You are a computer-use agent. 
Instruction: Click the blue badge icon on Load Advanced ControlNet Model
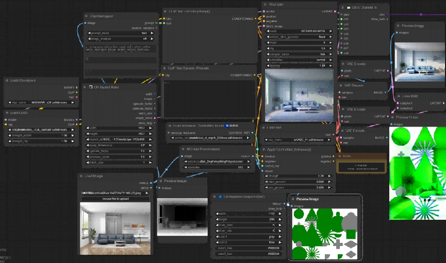[x=227, y=126]
